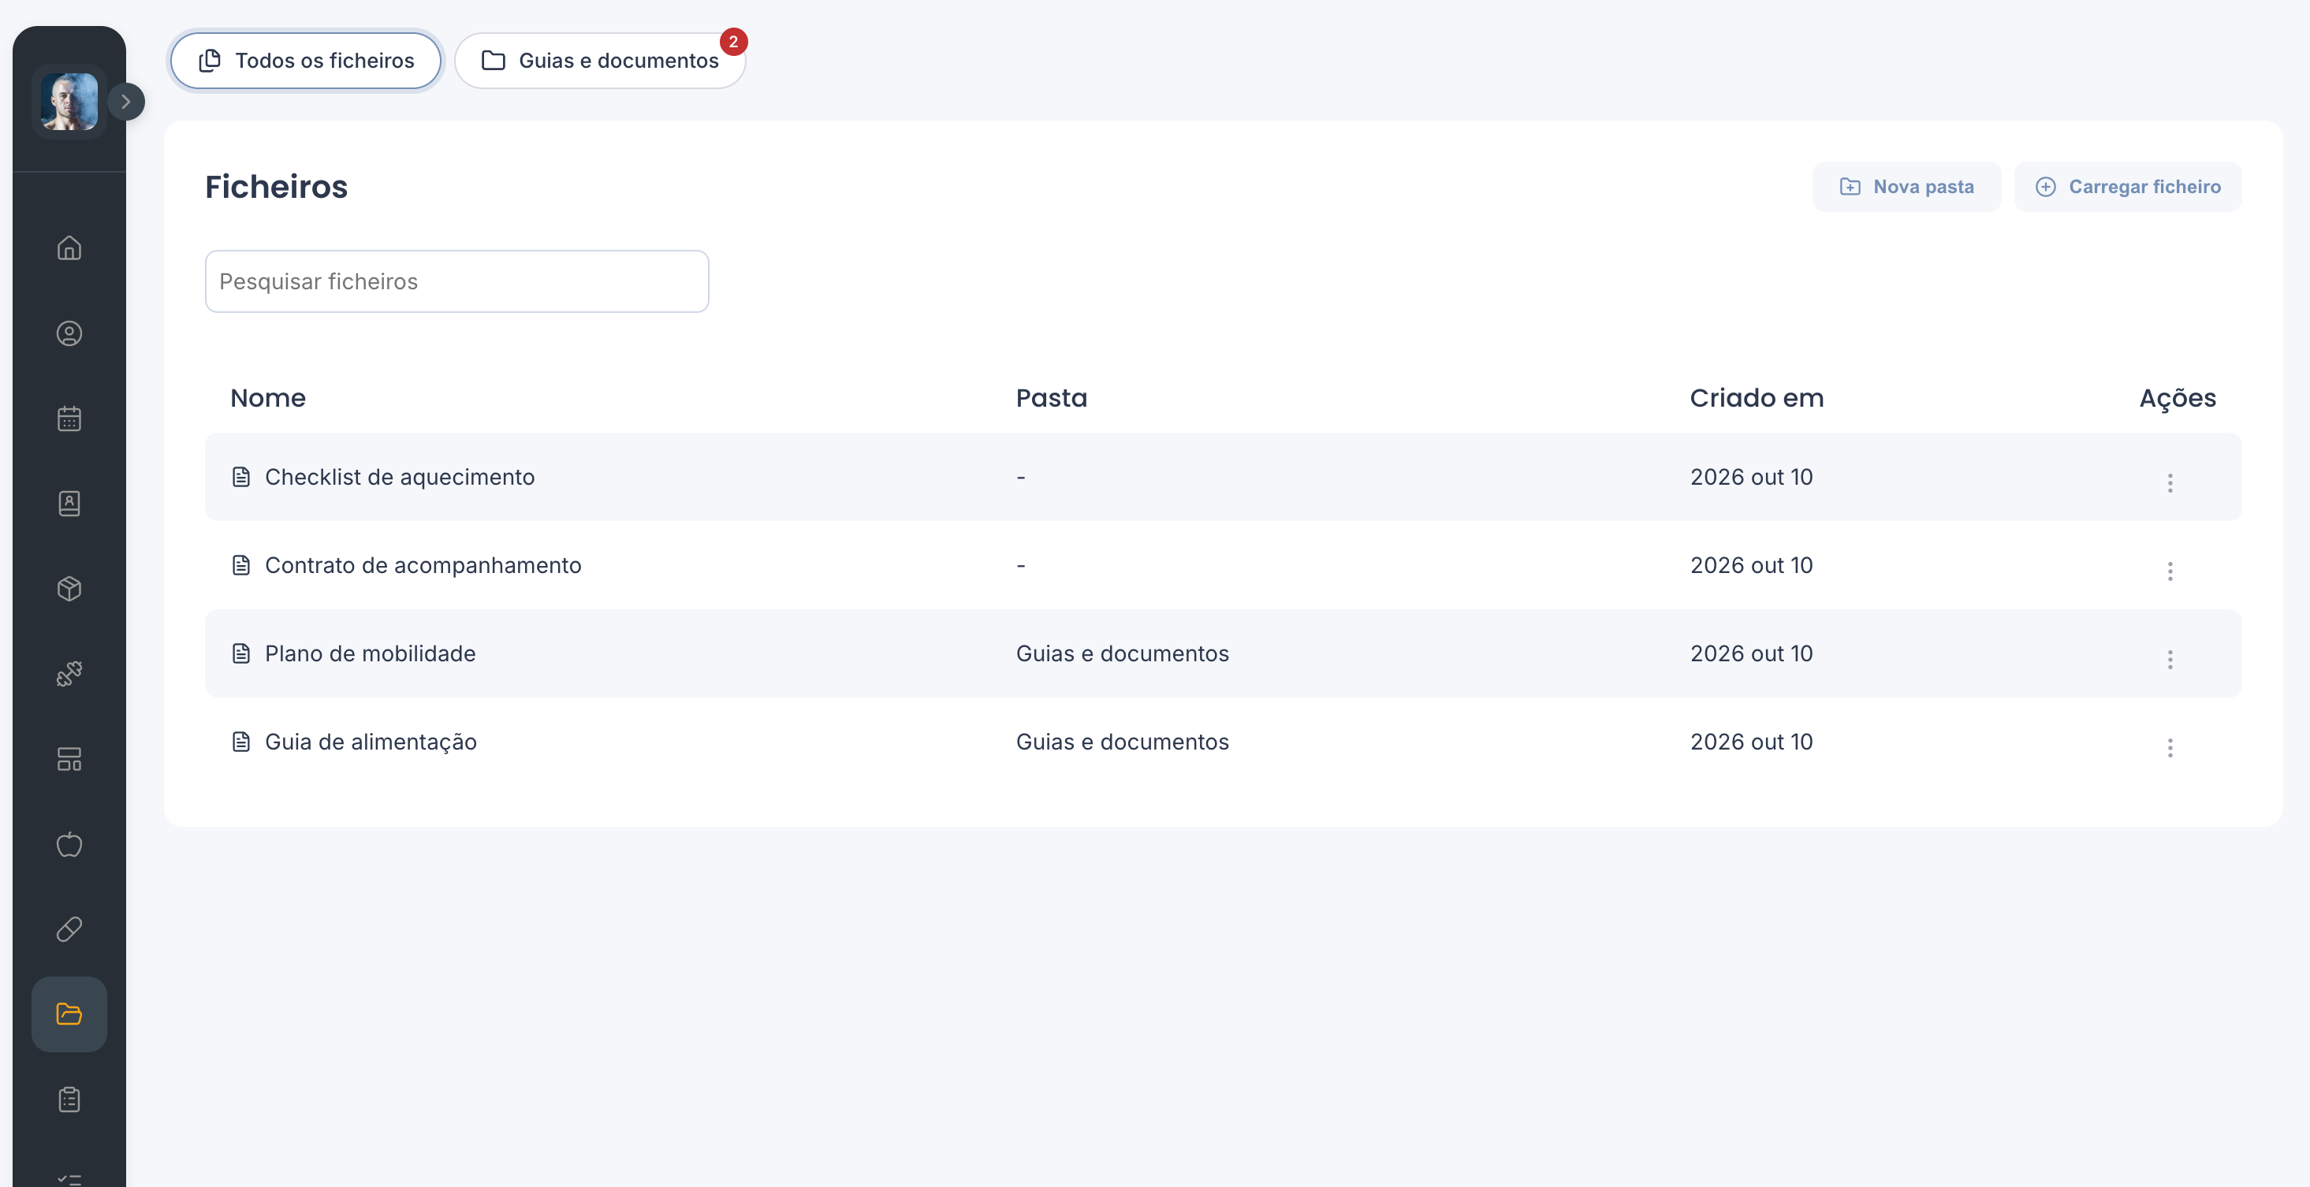
Task: Click file icon beside Checklist de aquecimento
Action: (241, 477)
